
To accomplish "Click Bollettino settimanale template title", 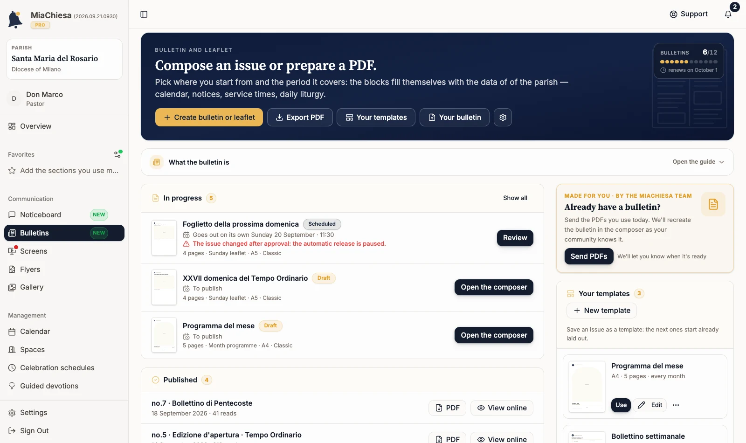I will (648, 436).
